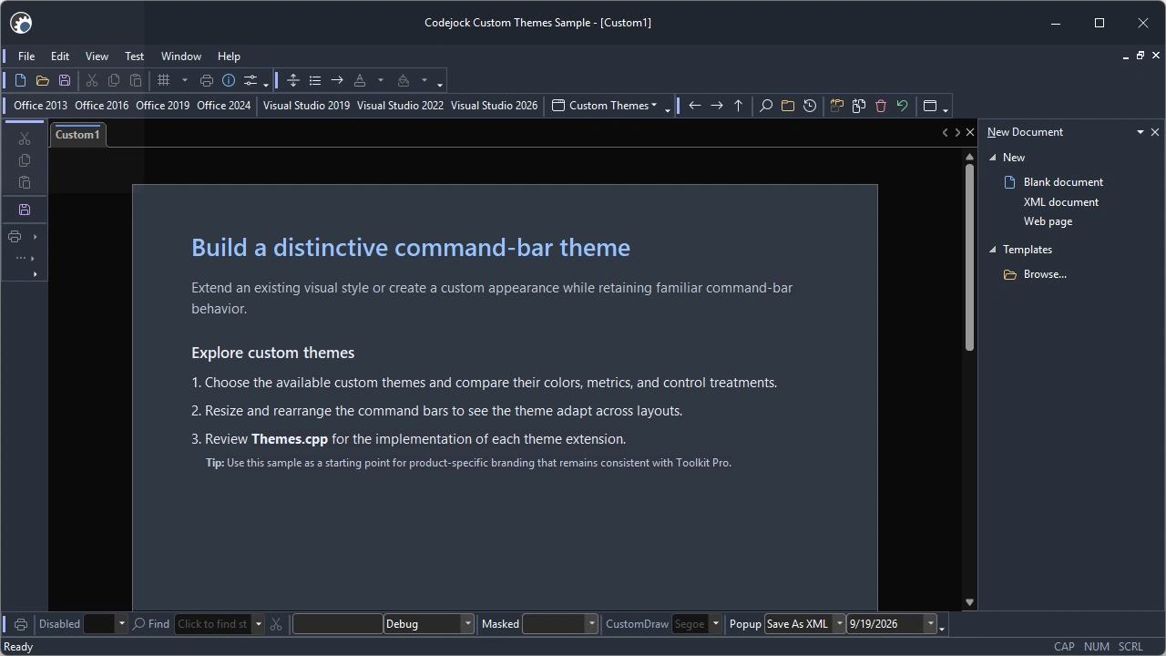Viewport: 1166px width, 656px height.
Task: Open the Custom Themes dropdown
Action: tap(605, 106)
